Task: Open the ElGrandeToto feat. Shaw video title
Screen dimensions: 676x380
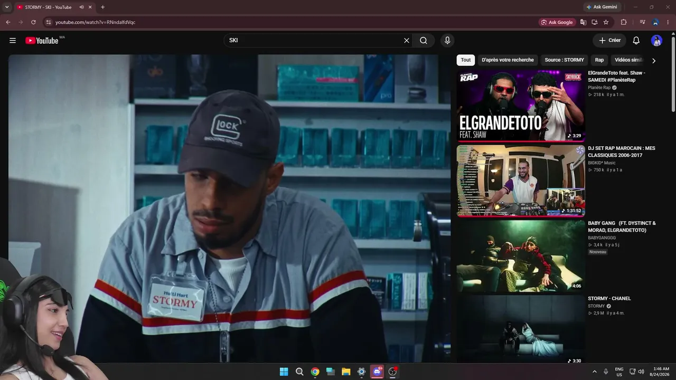Action: click(617, 77)
